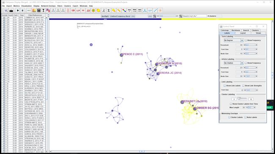Click the lambda toolbar icon
275x154 pixels.
[104, 11]
